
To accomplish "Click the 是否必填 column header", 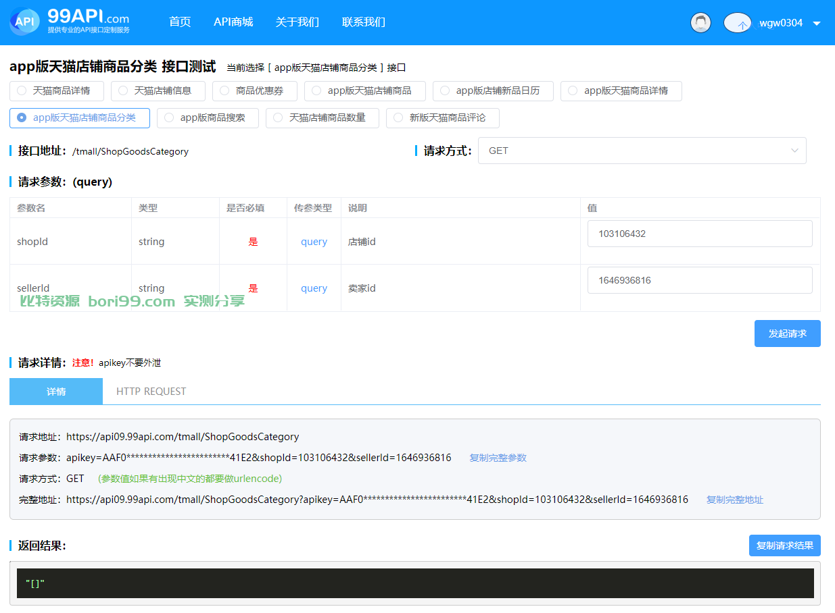I will [x=253, y=208].
